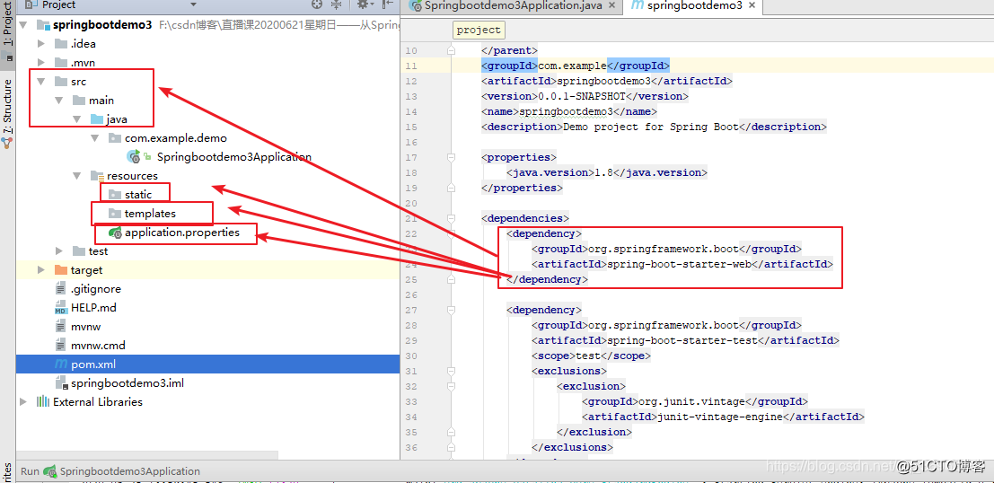Click the mvnw.cmd file icon
This screenshot has height=483, width=994.
click(x=61, y=346)
